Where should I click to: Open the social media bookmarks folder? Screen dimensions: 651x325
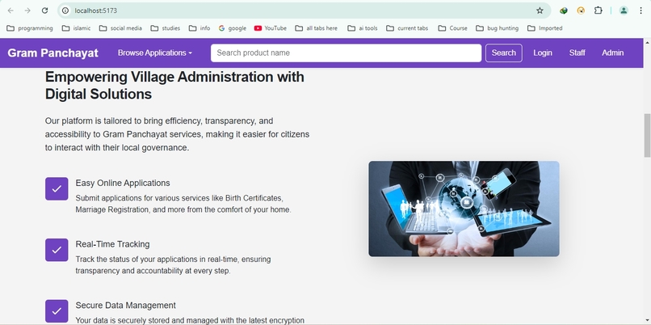[x=121, y=28]
